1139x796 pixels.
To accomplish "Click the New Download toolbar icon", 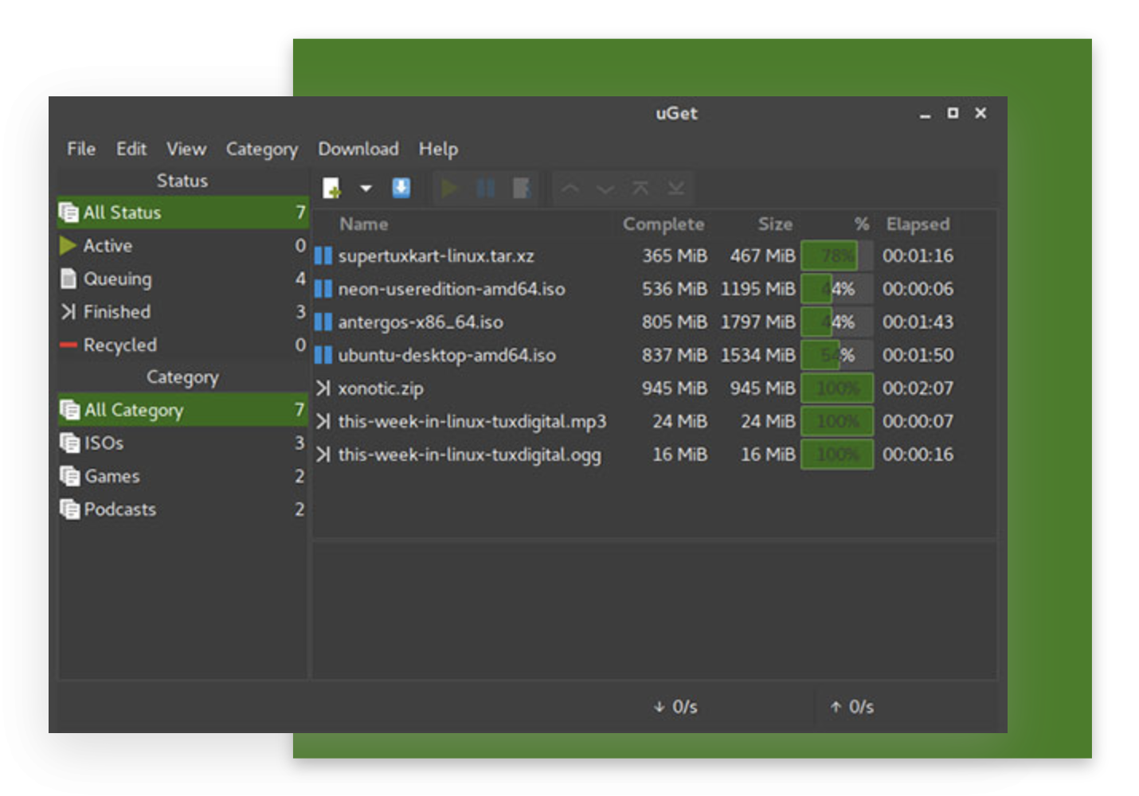I will (331, 188).
